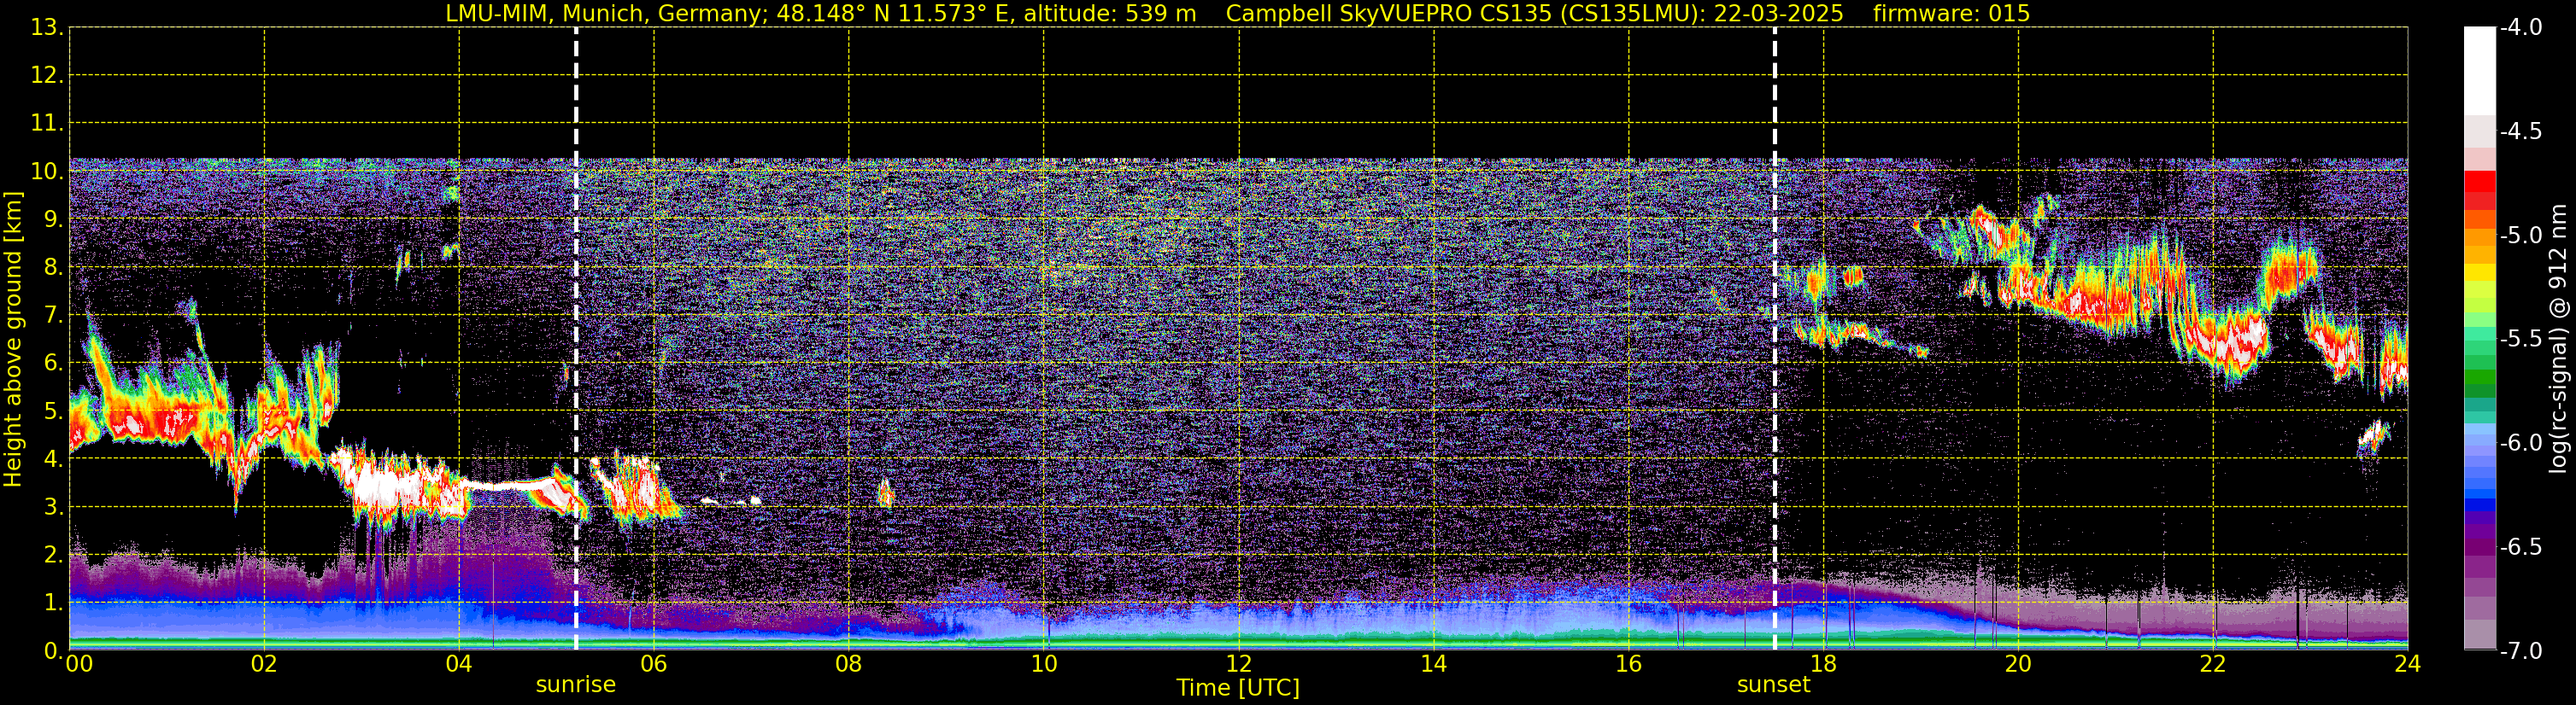This screenshot has height=705, width=2576.
Task: Click the x-axis tick label '20'
Action: coord(2018,664)
